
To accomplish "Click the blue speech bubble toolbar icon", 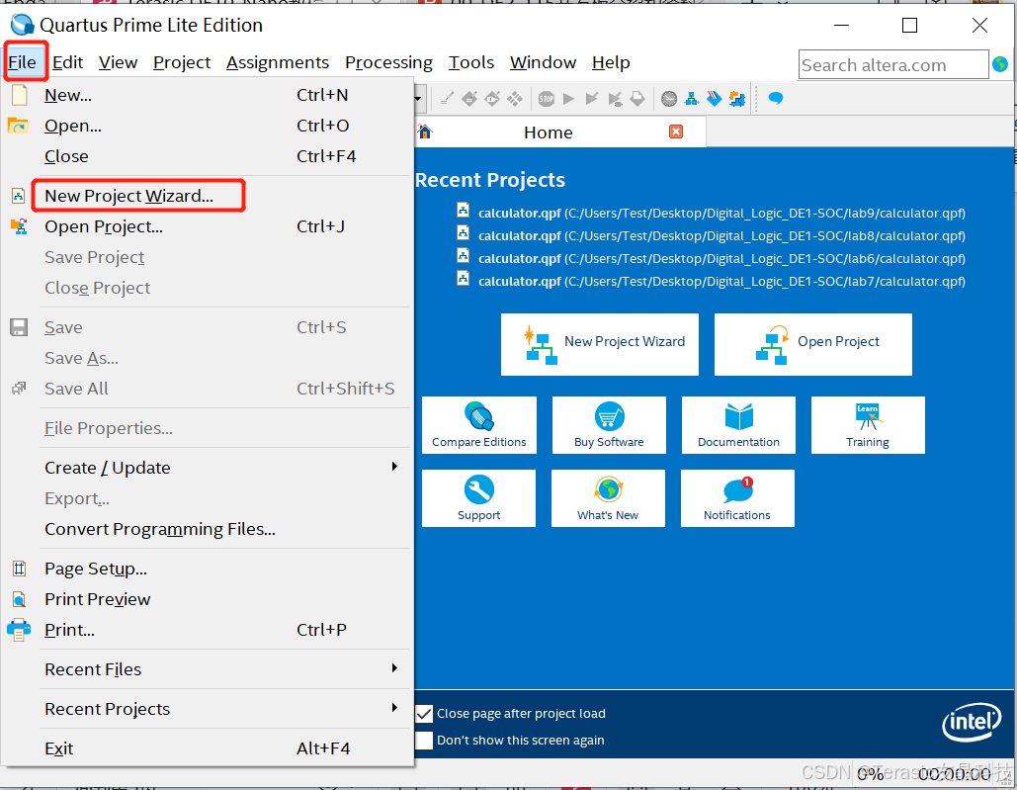I will [x=775, y=99].
